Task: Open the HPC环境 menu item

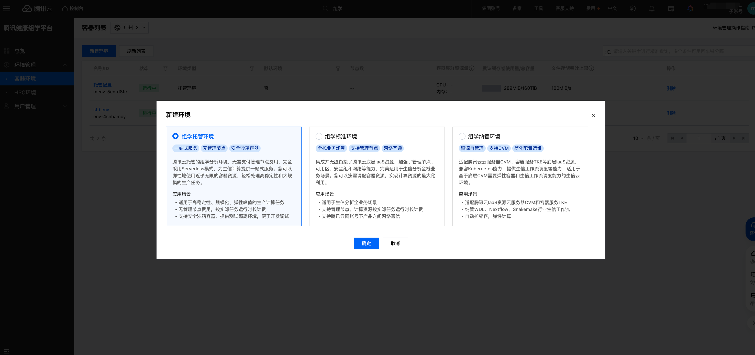Action: point(25,92)
